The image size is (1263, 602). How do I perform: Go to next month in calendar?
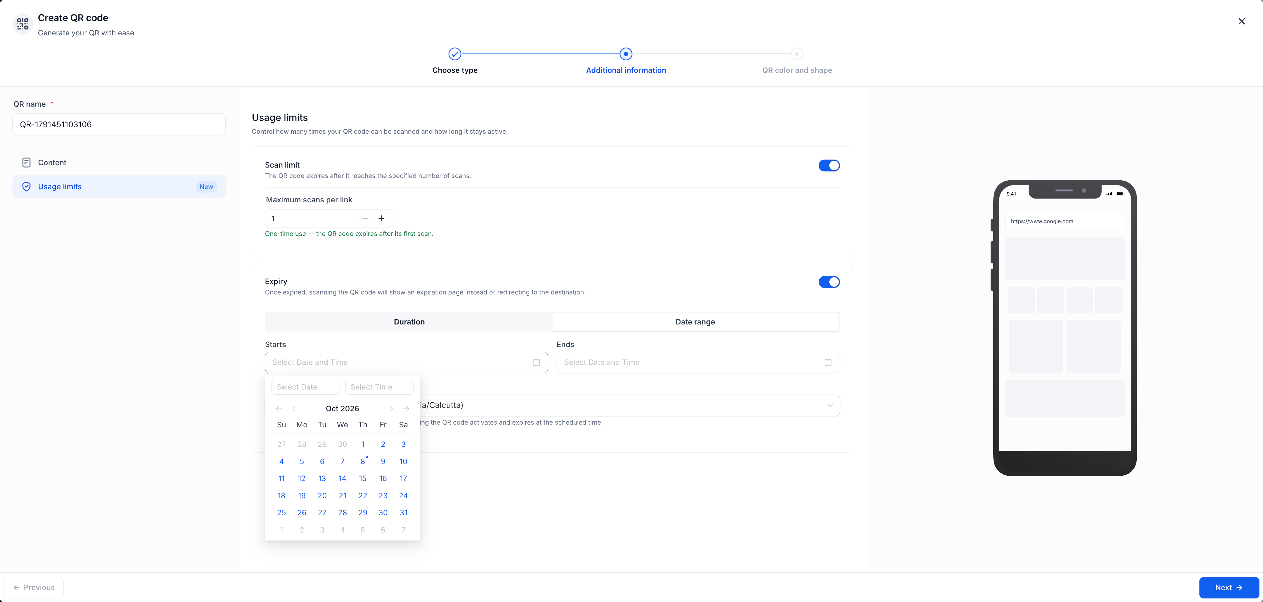click(391, 409)
